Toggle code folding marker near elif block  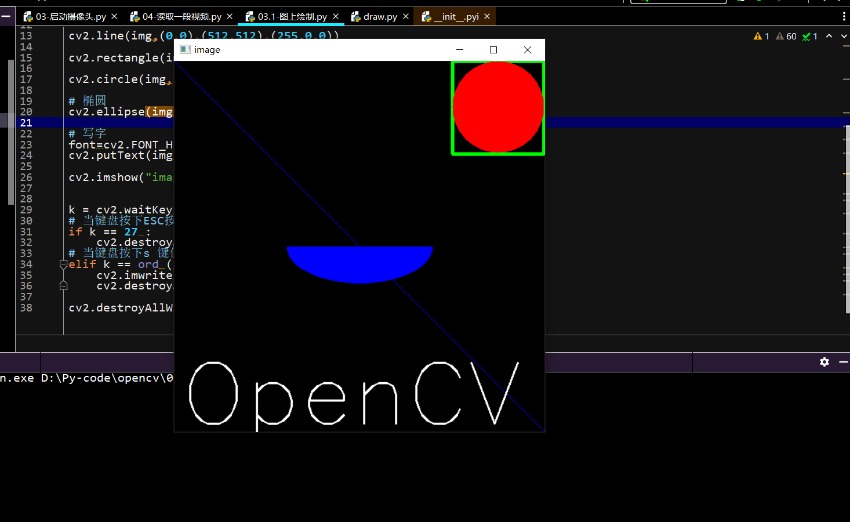[x=63, y=264]
